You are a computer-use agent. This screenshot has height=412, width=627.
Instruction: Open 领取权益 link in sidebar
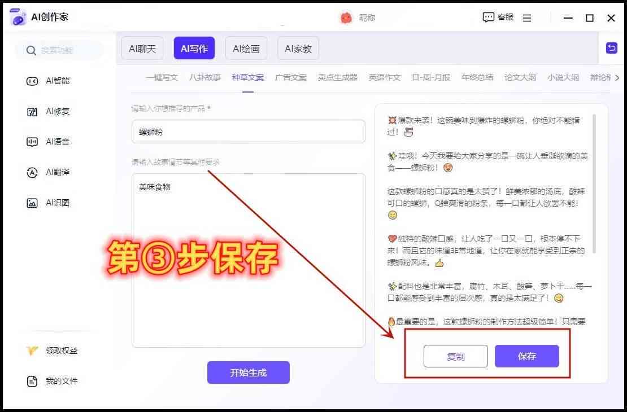point(62,350)
